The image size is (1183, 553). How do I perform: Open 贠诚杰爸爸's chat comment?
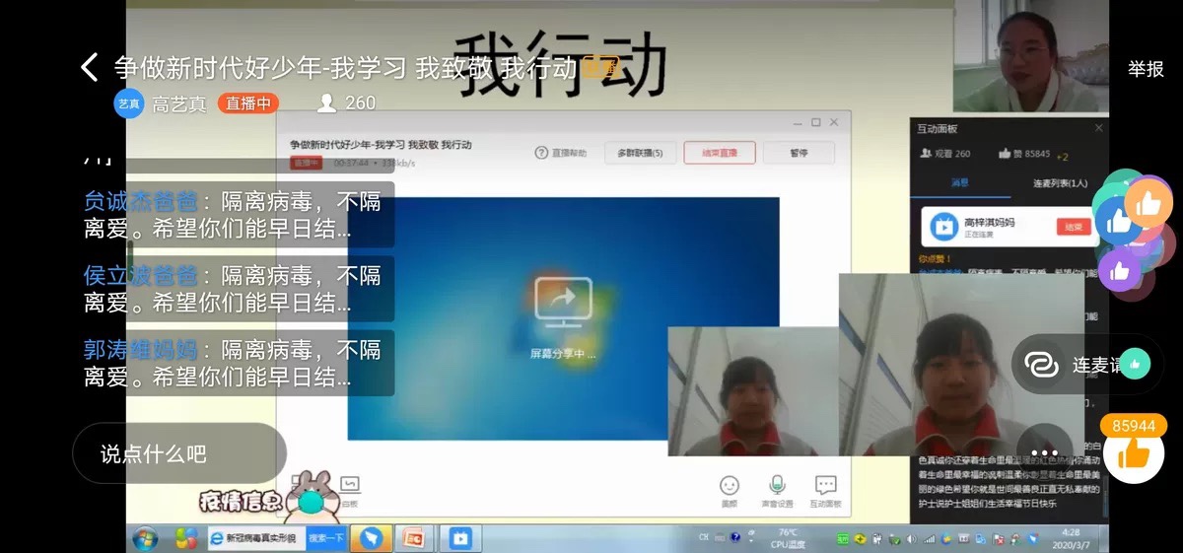tap(233, 215)
